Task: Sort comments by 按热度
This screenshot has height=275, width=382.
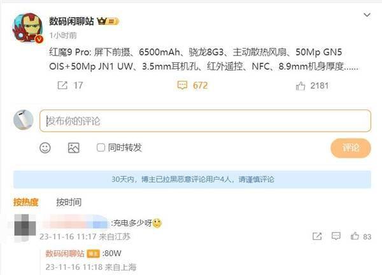Action: click(x=26, y=202)
